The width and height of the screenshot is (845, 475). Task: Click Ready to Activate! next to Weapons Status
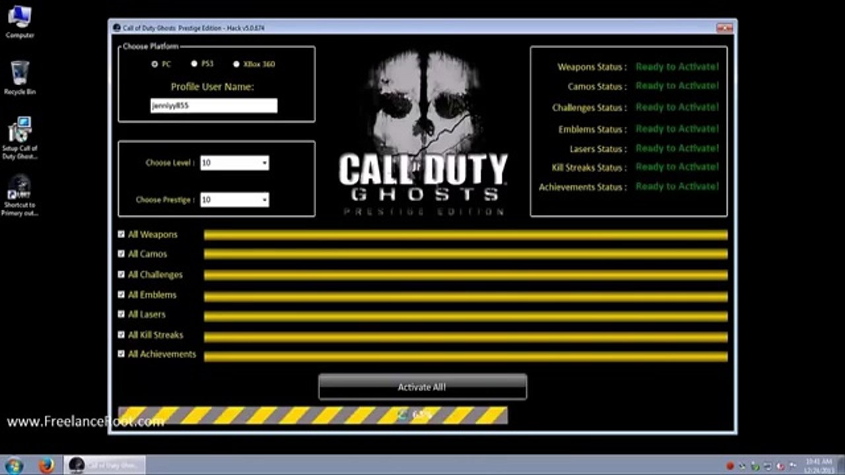pos(677,67)
